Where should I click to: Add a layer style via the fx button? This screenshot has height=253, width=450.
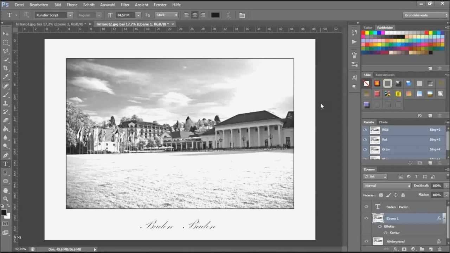(396, 249)
